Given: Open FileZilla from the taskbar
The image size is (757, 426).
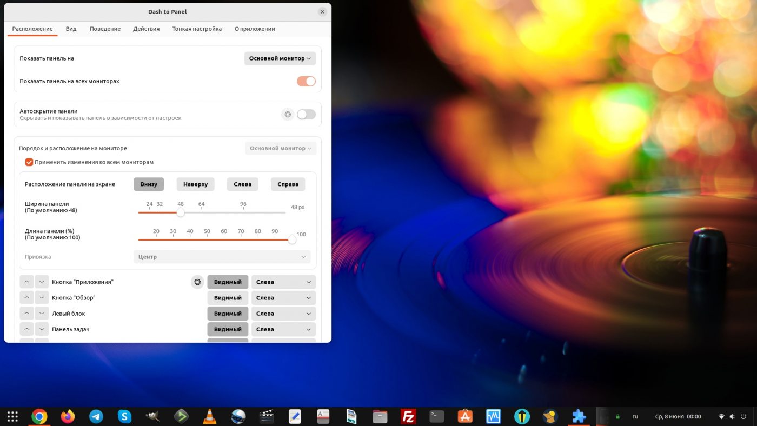Looking at the screenshot, I should click(x=408, y=416).
